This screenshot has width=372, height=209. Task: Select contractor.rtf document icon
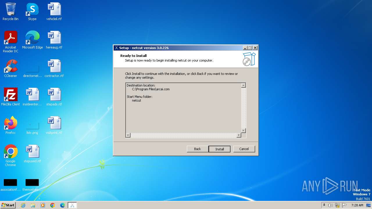pyautogui.click(x=54, y=69)
